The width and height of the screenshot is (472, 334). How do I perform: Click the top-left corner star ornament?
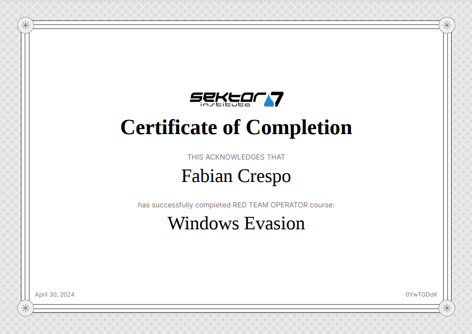pos(25,25)
